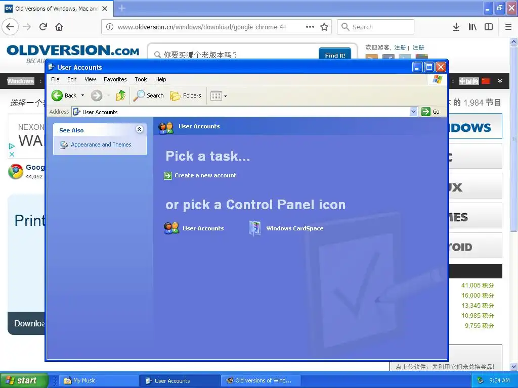Click the OldVersion site search field
The image size is (518, 388).
(235, 55)
